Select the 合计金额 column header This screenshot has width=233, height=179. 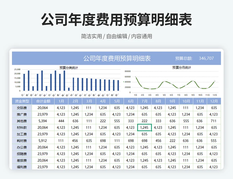tap(43, 101)
